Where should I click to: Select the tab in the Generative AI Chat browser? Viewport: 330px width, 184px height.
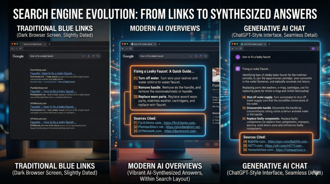[253, 44]
